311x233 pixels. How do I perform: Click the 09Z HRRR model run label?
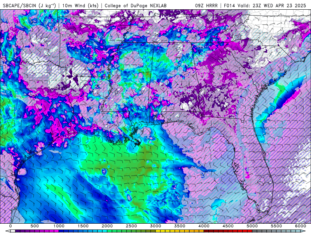click(206, 5)
